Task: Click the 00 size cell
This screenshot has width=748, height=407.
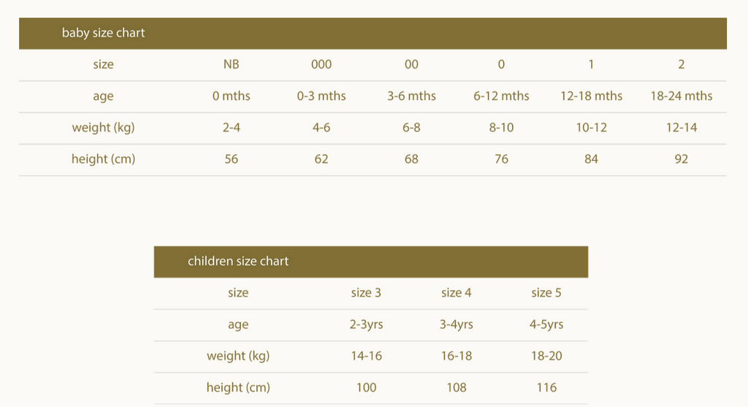Action: 411,64
